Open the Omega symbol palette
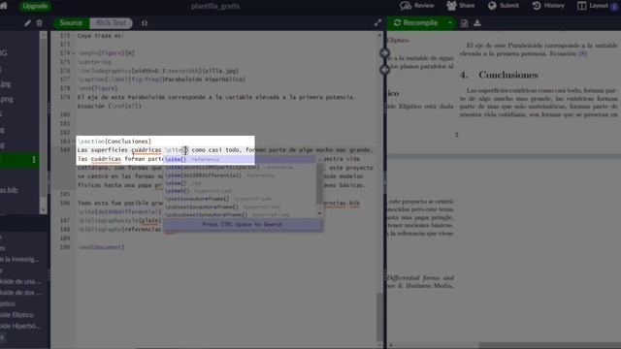This screenshot has height=349, width=621. (145, 23)
